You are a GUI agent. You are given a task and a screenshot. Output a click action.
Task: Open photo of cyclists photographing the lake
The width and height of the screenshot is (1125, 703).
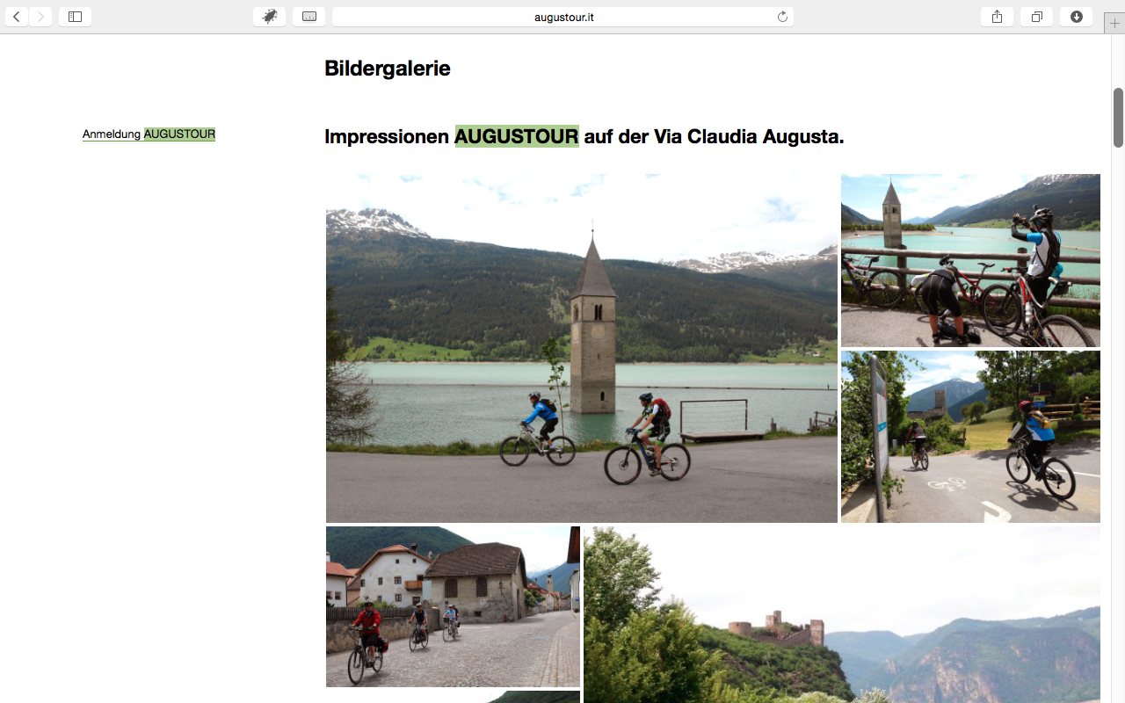click(x=970, y=260)
